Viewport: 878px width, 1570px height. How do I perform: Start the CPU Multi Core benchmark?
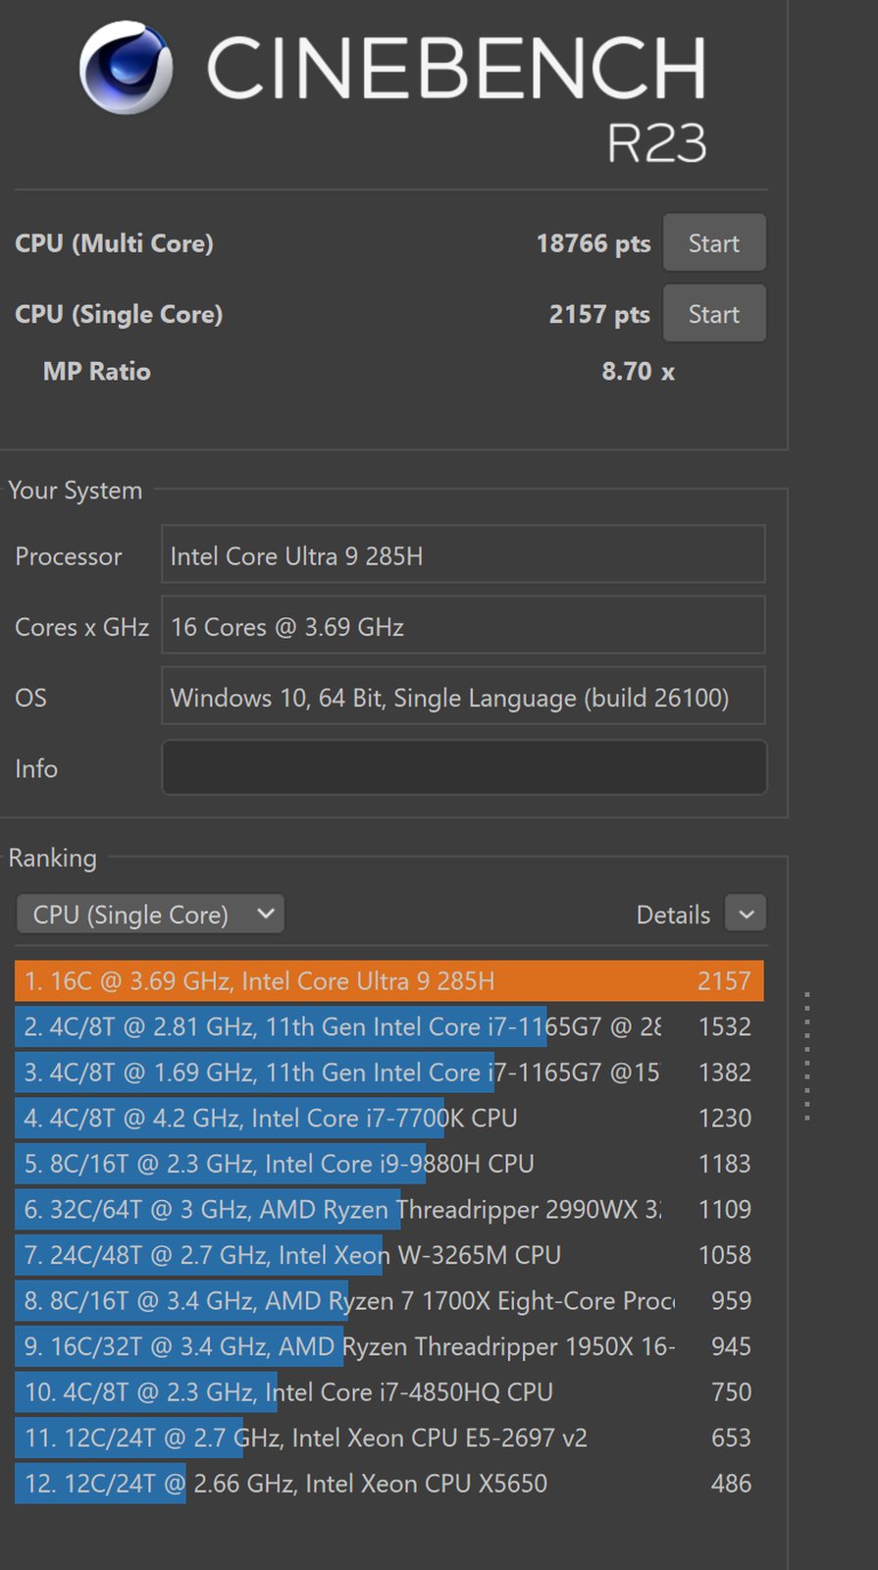pos(714,242)
